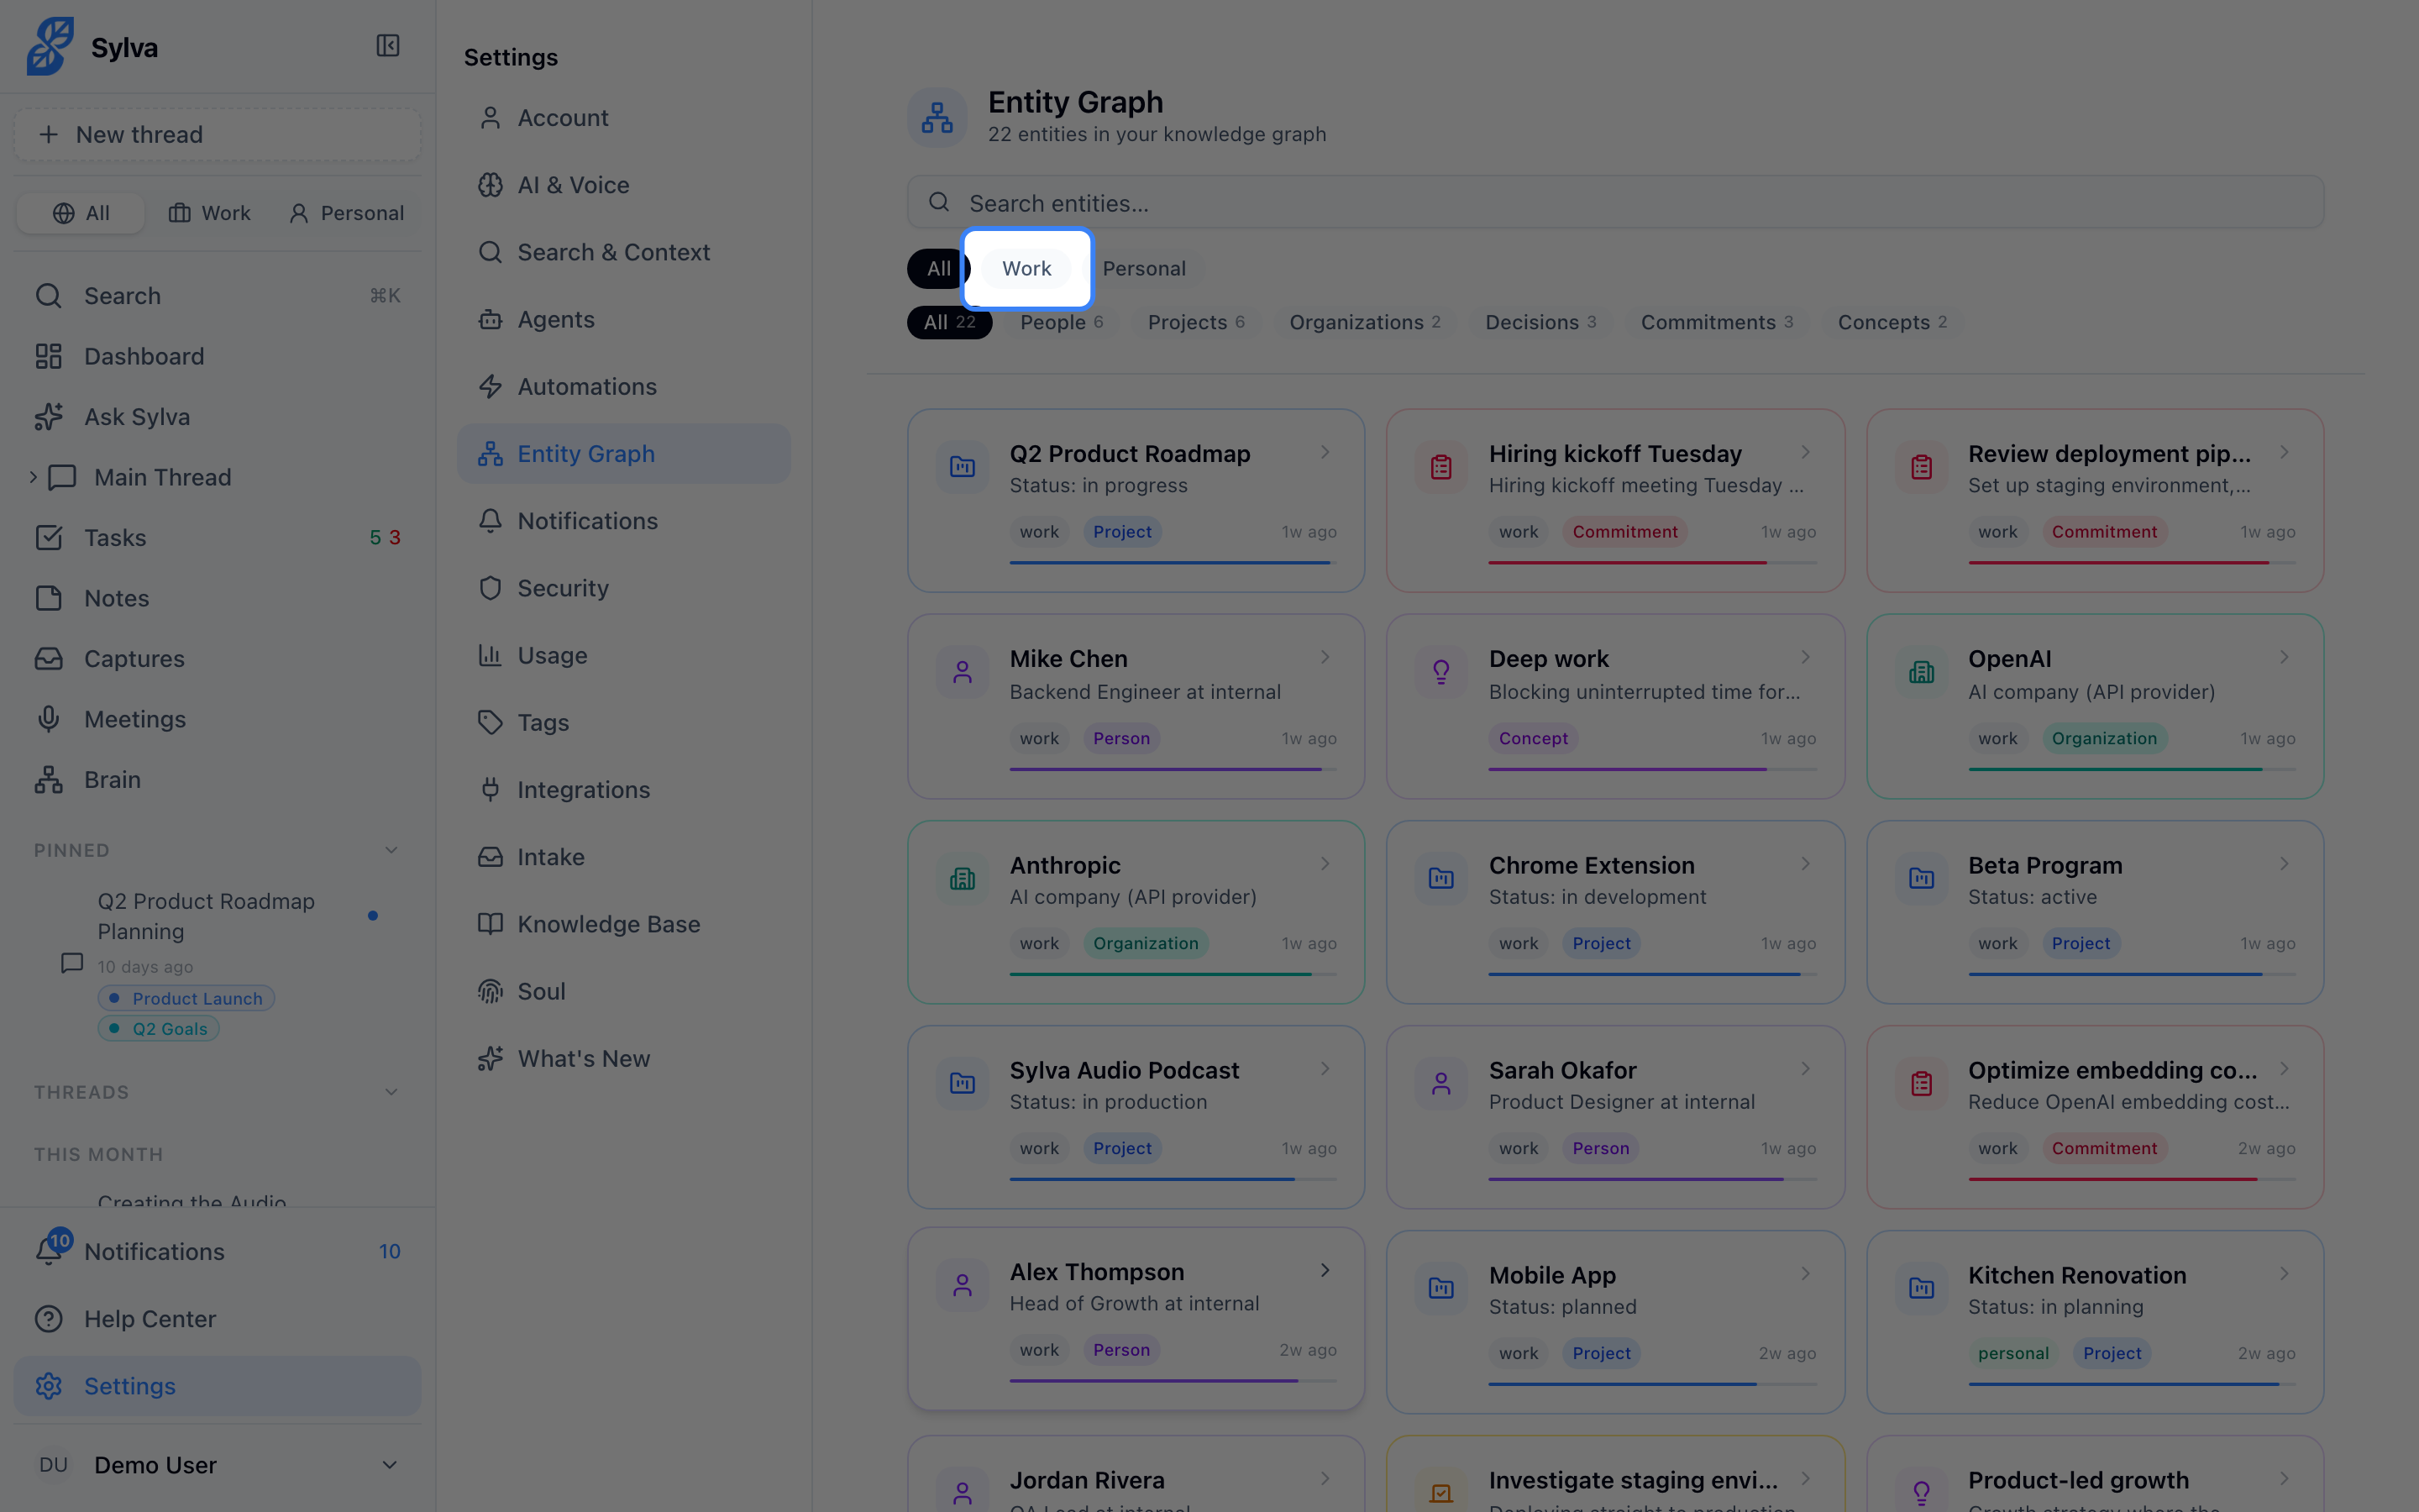Open Ask Sylva sparkle item

click(218, 417)
